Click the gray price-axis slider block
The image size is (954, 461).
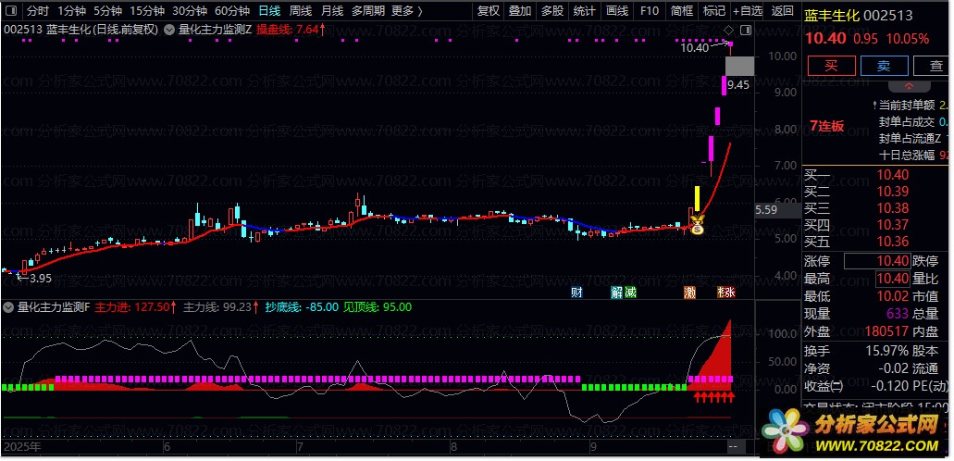click(x=741, y=66)
